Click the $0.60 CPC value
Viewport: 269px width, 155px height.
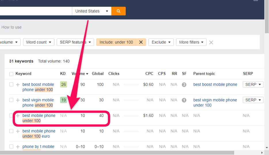click(x=148, y=85)
